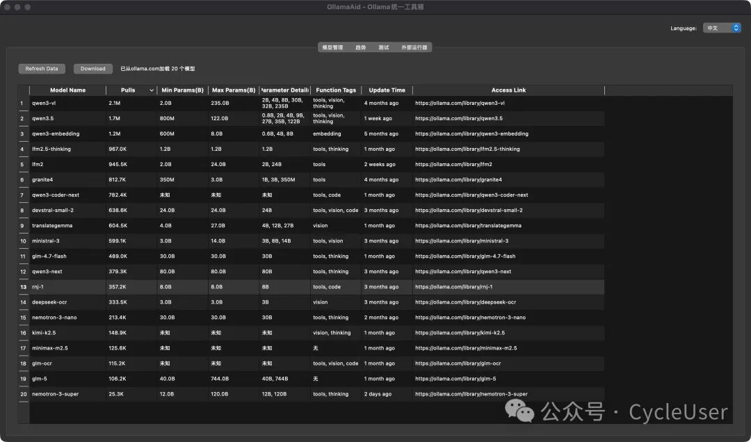Select the glm-5 model name cell
Viewport: 751px width, 442px height.
pos(67,379)
